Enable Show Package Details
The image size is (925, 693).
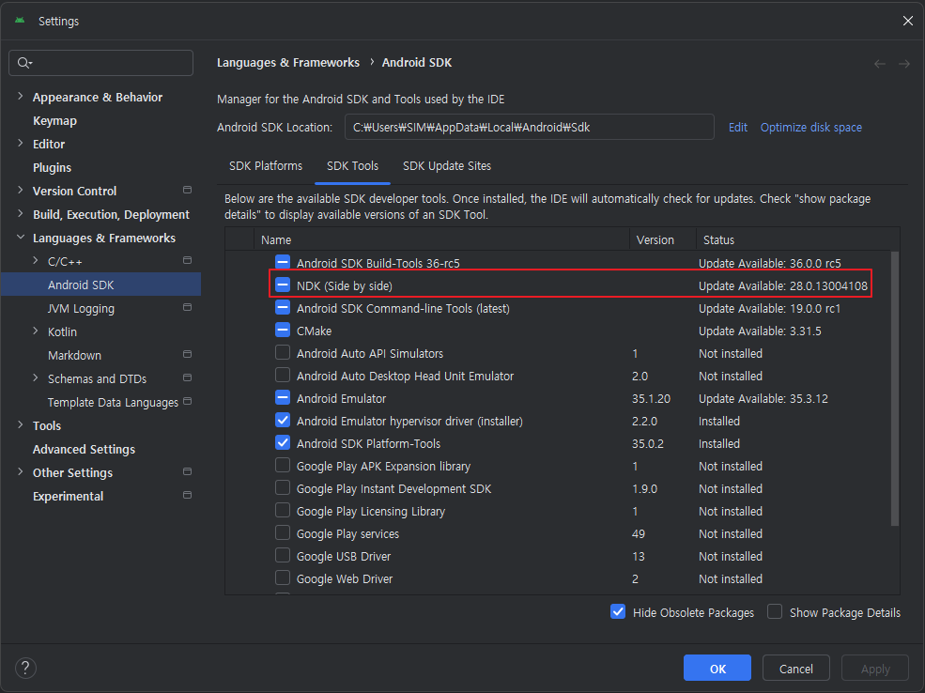tap(775, 611)
